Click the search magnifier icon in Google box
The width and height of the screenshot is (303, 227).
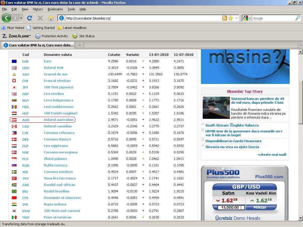[x=297, y=18]
